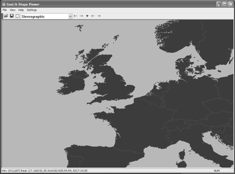
Task: Click the right arrow just before the plus icon
Action: point(81,16)
